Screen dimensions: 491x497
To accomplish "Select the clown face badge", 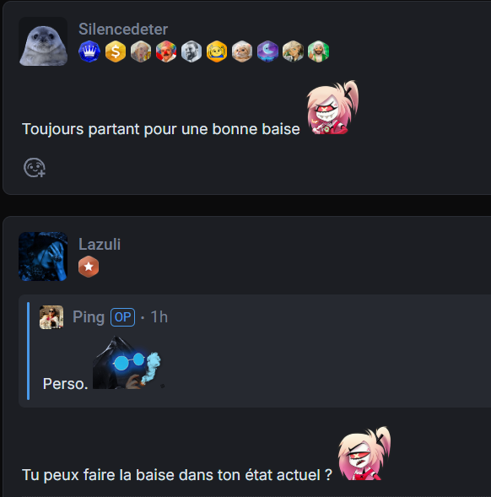I will click(x=166, y=51).
